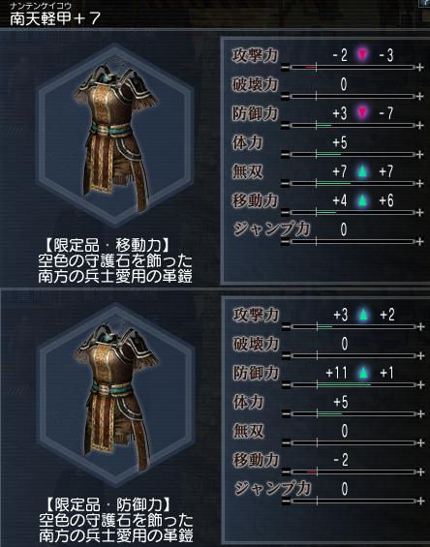Click green up arrow beside bottom 防御力

click(x=364, y=373)
